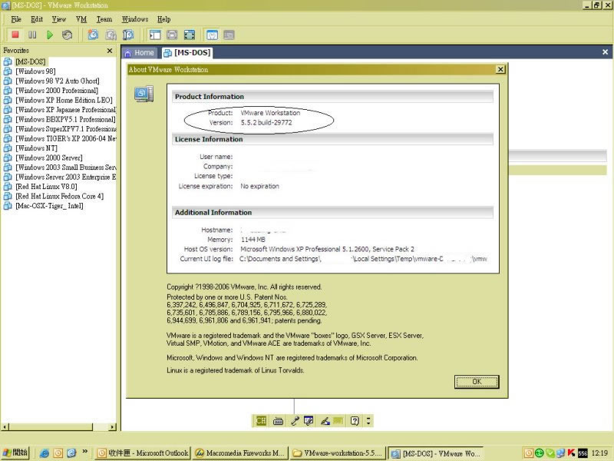614x461 pixels.
Task: Close the About VMware Workstation dialog
Action: pyautogui.click(x=500, y=69)
